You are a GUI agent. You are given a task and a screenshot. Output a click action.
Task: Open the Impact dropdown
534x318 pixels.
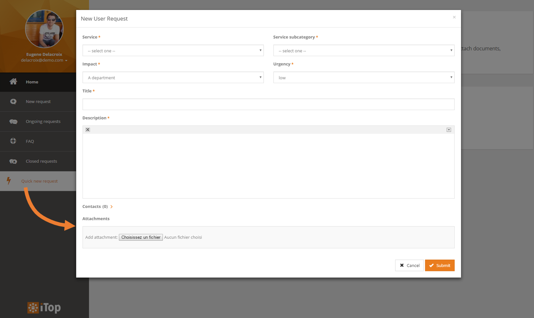click(x=173, y=78)
